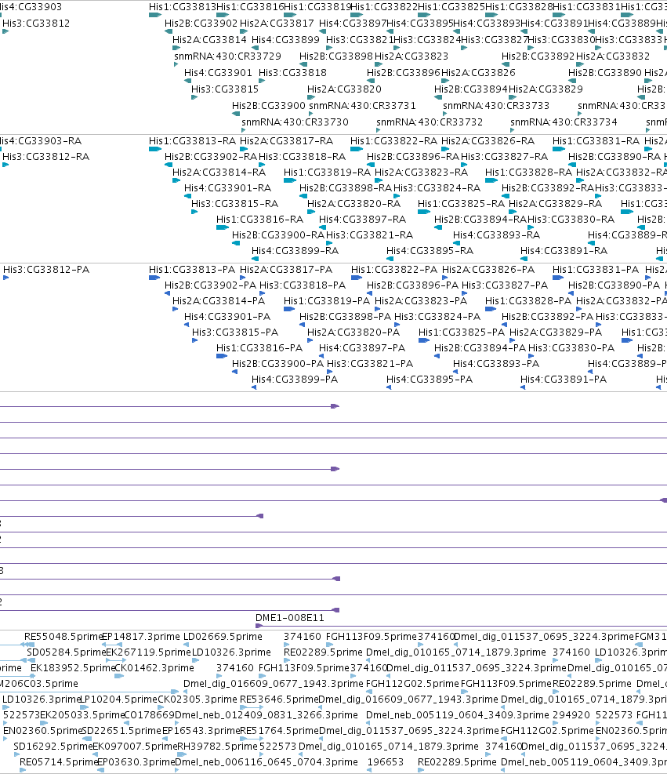This screenshot has height=774, width=667.
Task: Select protein label His3:CG33824-PA
Action: pos(437,316)
